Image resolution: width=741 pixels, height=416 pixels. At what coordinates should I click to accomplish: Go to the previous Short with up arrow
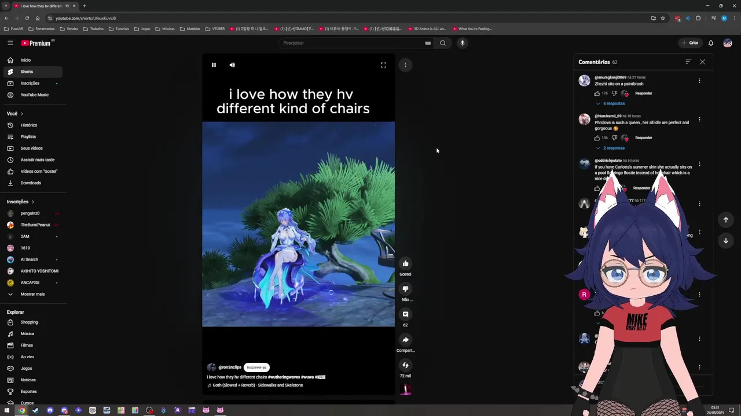(725, 220)
